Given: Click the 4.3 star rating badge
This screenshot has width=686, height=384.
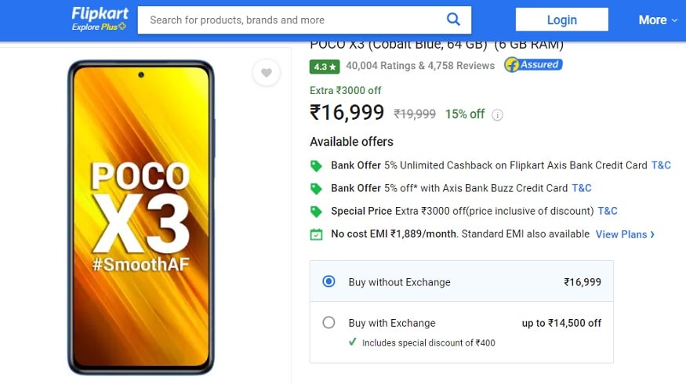Looking at the screenshot, I should (324, 66).
